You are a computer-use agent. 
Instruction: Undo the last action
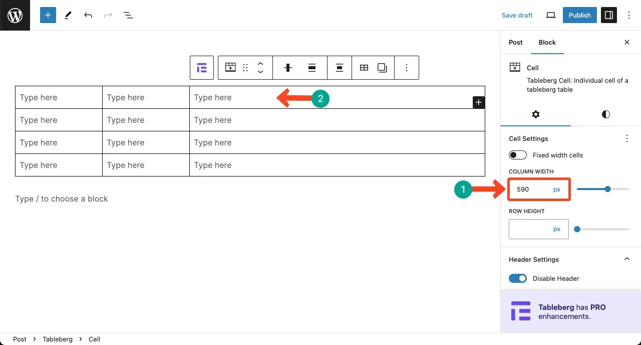click(x=88, y=15)
